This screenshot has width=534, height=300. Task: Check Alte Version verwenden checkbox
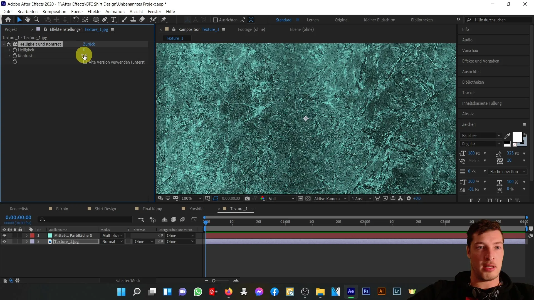coord(85,62)
